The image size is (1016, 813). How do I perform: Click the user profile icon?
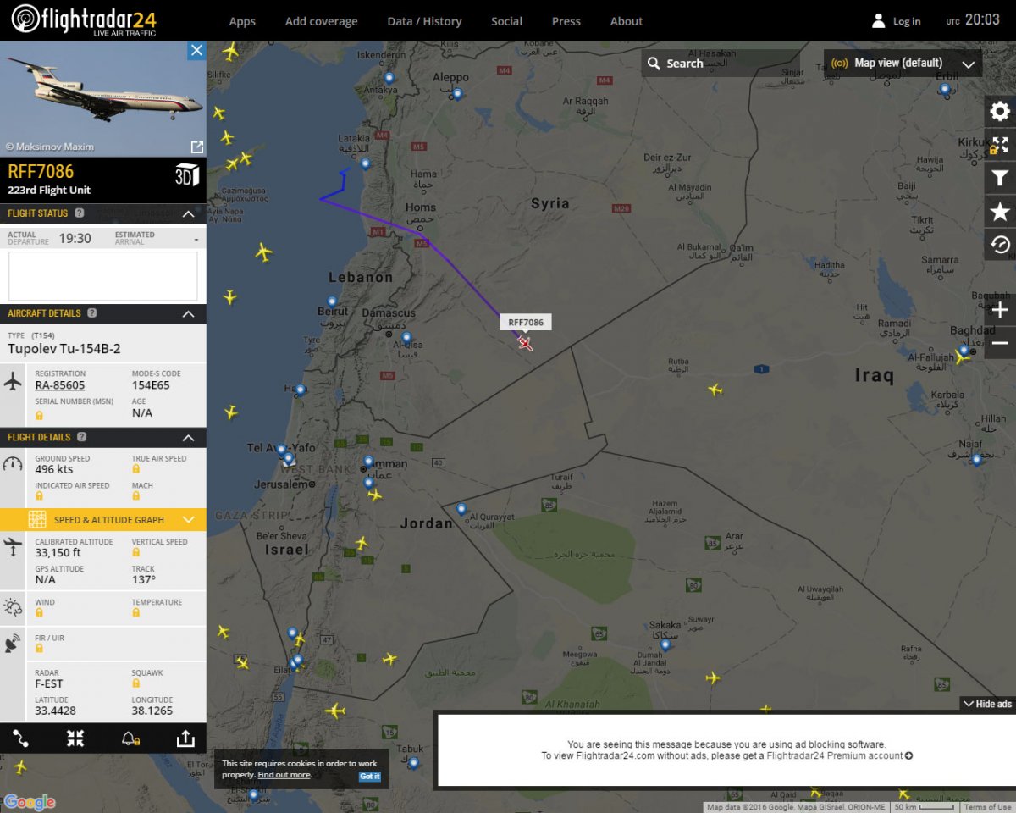[x=879, y=20]
